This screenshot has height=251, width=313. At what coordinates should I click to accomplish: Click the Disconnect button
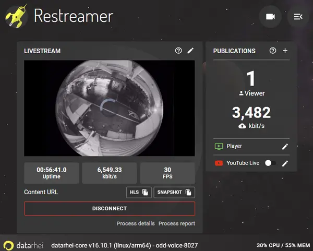[x=110, y=208]
